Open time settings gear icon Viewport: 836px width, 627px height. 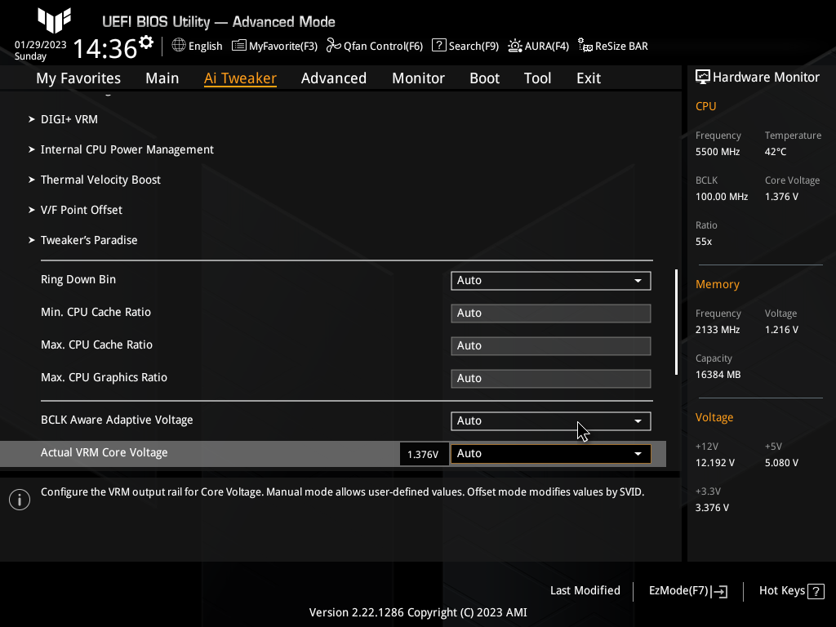tap(145, 42)
